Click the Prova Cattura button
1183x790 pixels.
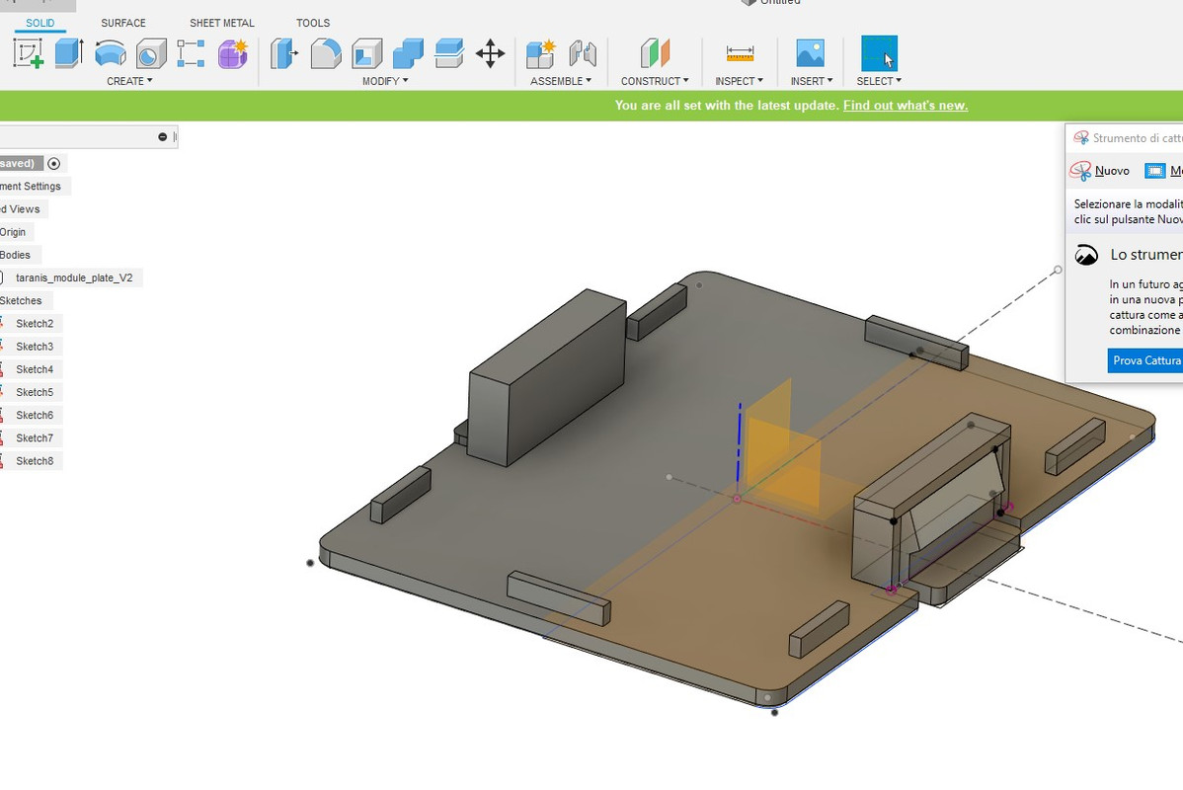click(1145, 360)
